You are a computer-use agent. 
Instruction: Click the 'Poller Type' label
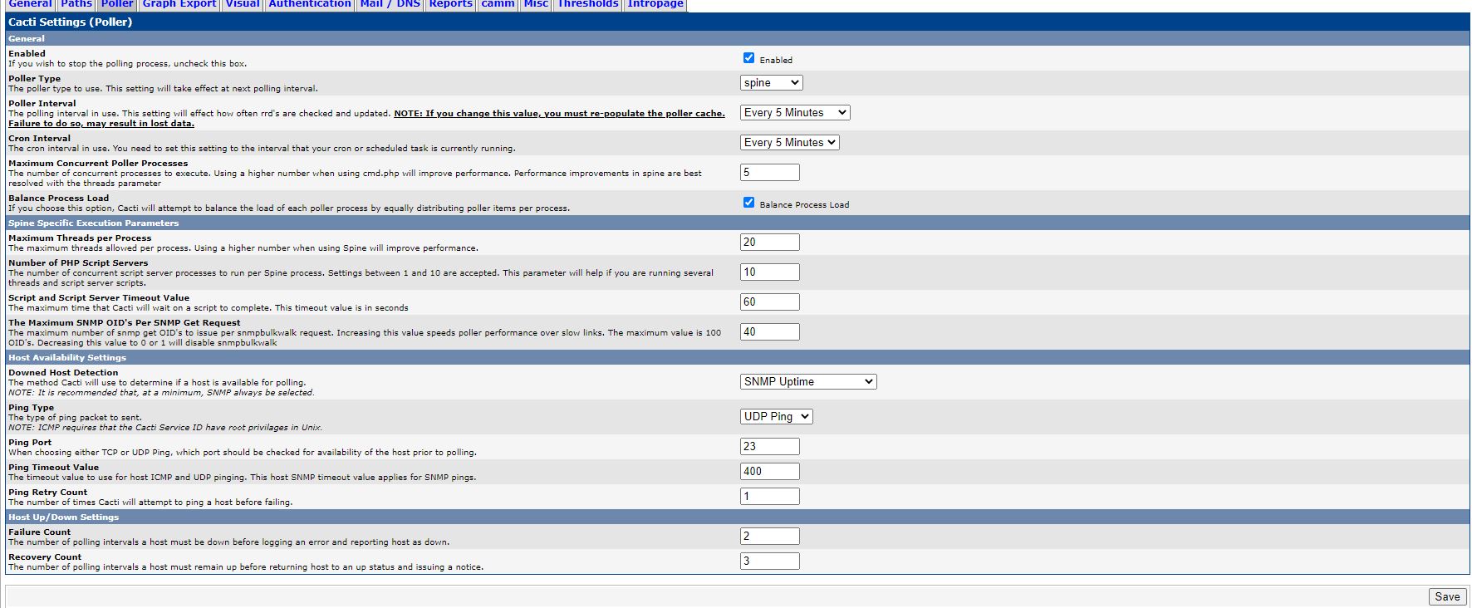coord(35,79)
